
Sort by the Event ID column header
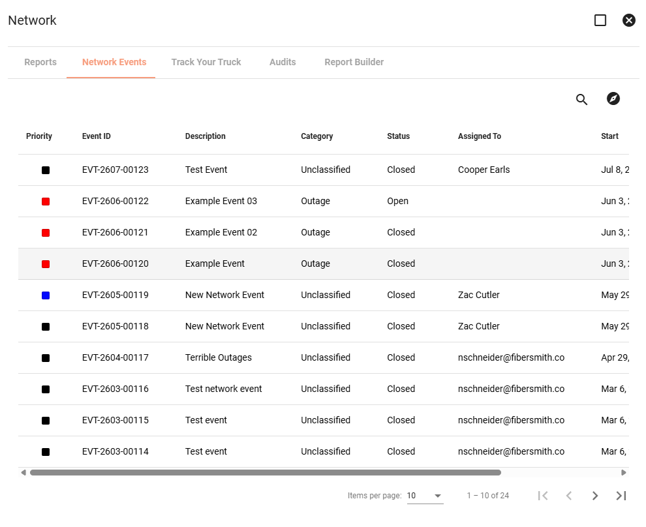pyautogui.click(x=97, y=136)
